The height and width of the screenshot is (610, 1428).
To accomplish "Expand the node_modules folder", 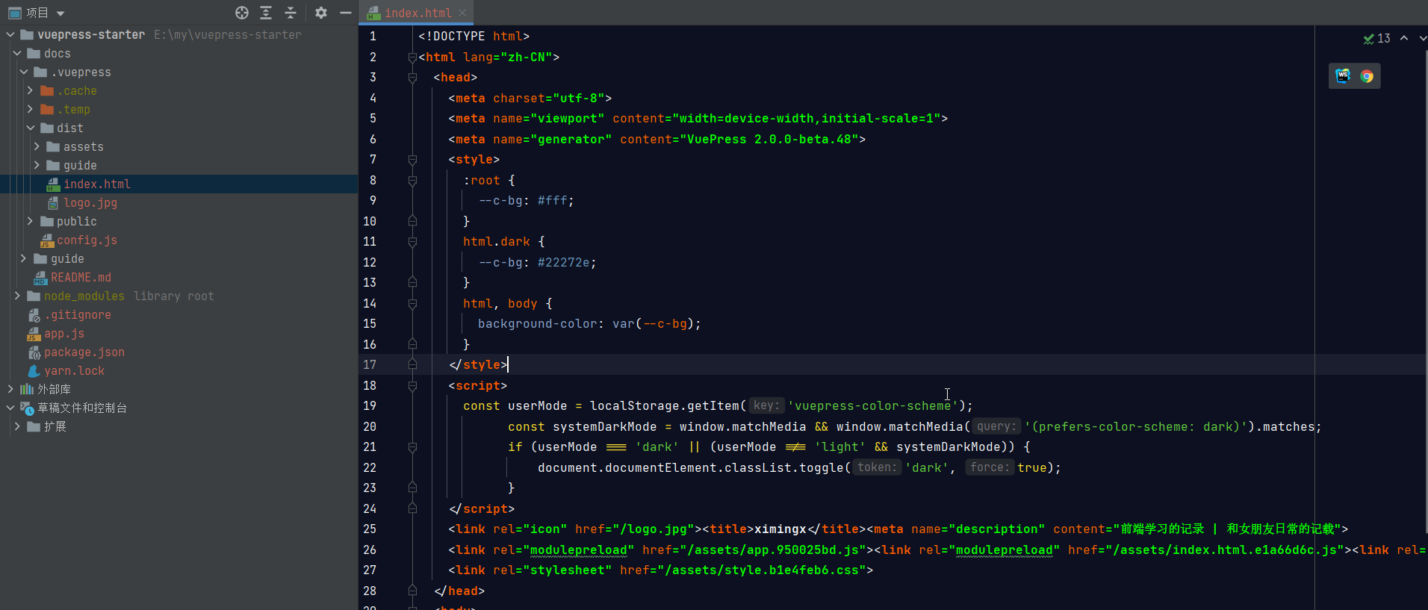I will [17, 296].
